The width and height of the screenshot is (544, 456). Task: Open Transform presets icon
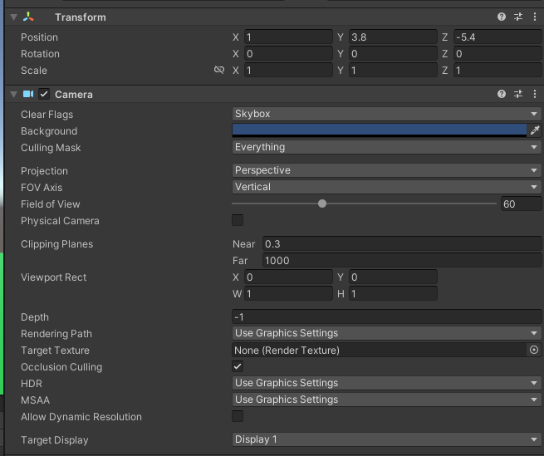click(x=518, y=17)
